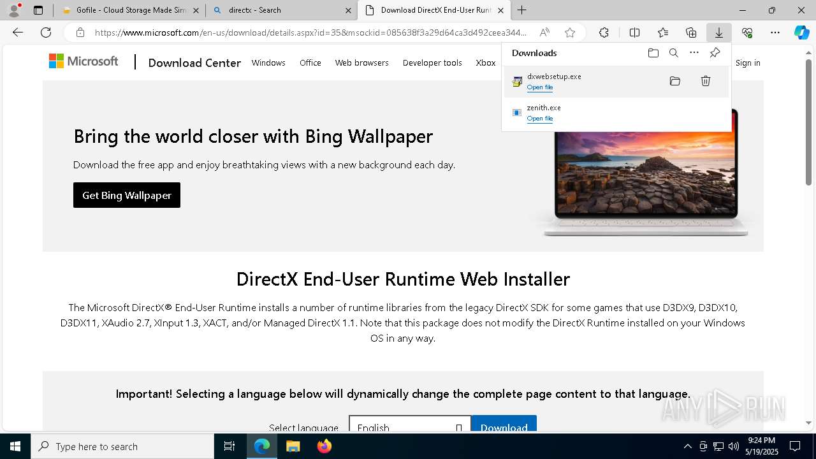Click the address bar URL field
The image size is (816, 459).
coord(310,33)
